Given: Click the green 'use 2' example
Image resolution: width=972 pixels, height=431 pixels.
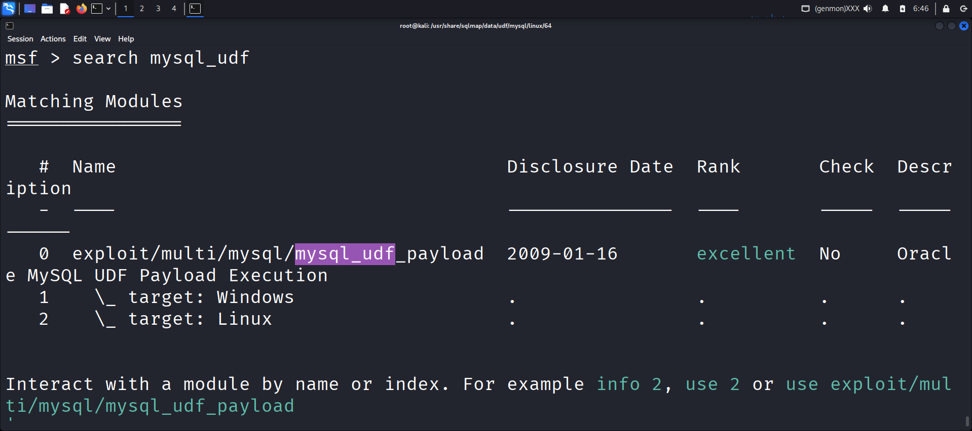Looking at the screenshot, I should pos(713,384).
